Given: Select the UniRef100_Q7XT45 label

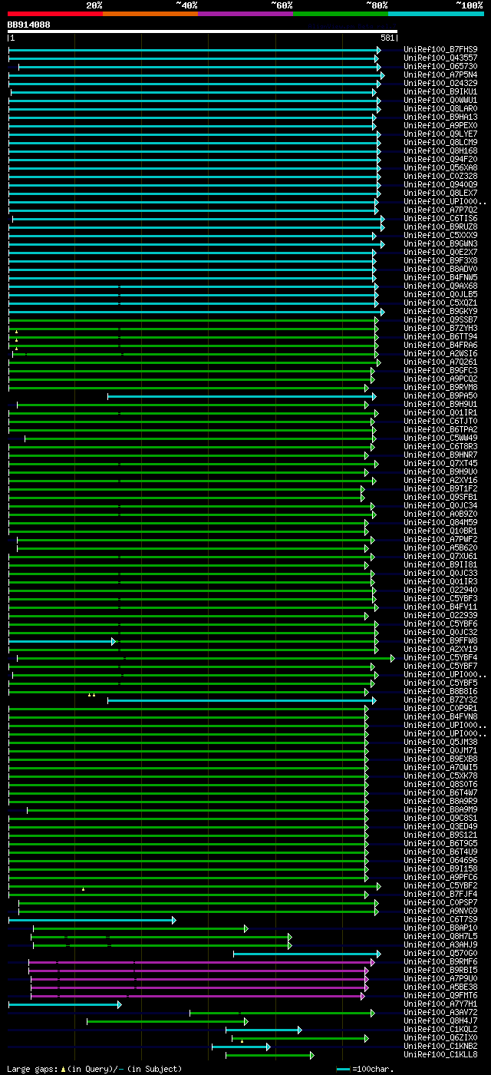Looking at the screenshot, I should [440, 463].
